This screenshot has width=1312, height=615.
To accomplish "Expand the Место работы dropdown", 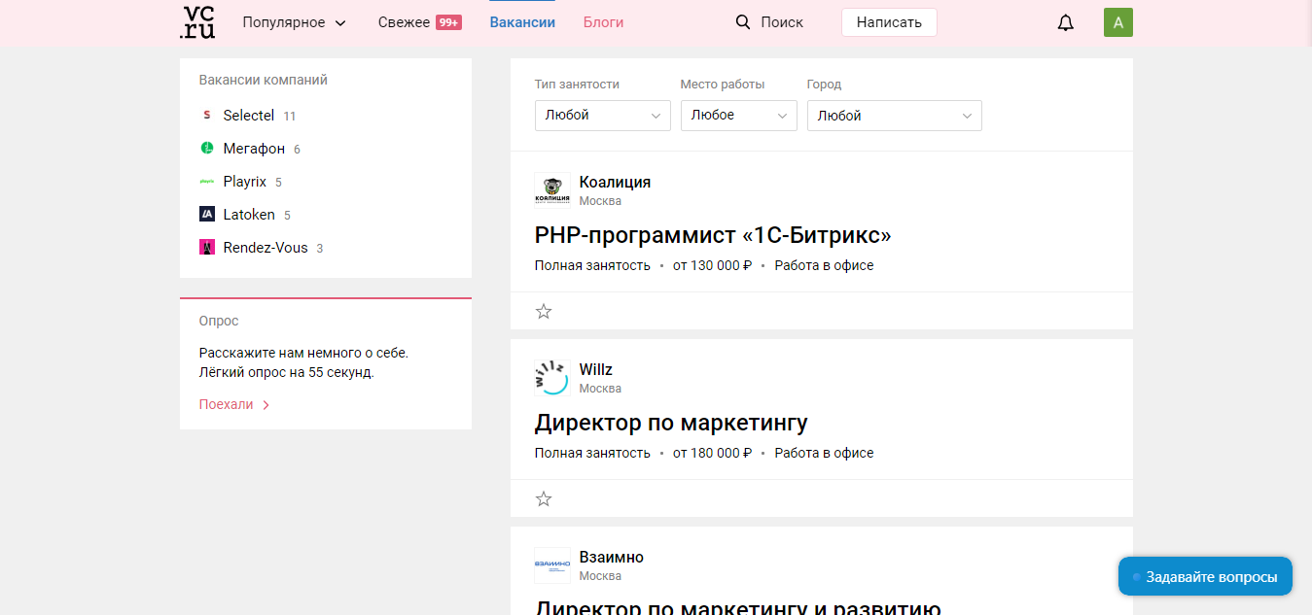I will pos(738,115).
